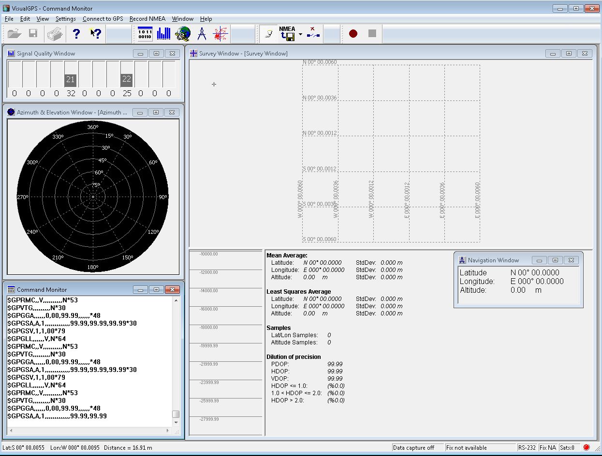This screenshot has height=456, width=602.
Task: Click PDOP value 99.99
Action: tap(335, 364)
